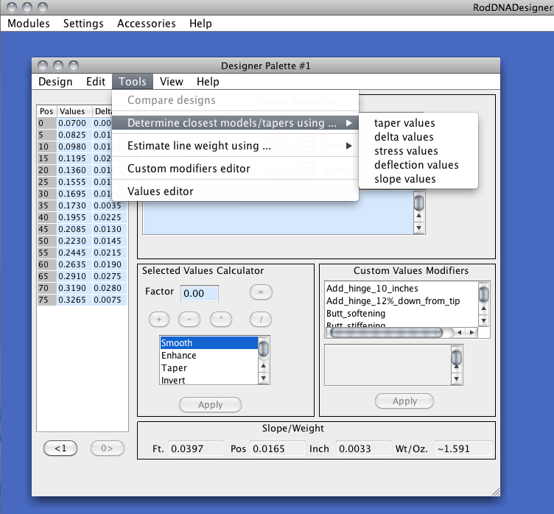
Task: Click the divide calculator button
Action: click(x=261, y=320)
